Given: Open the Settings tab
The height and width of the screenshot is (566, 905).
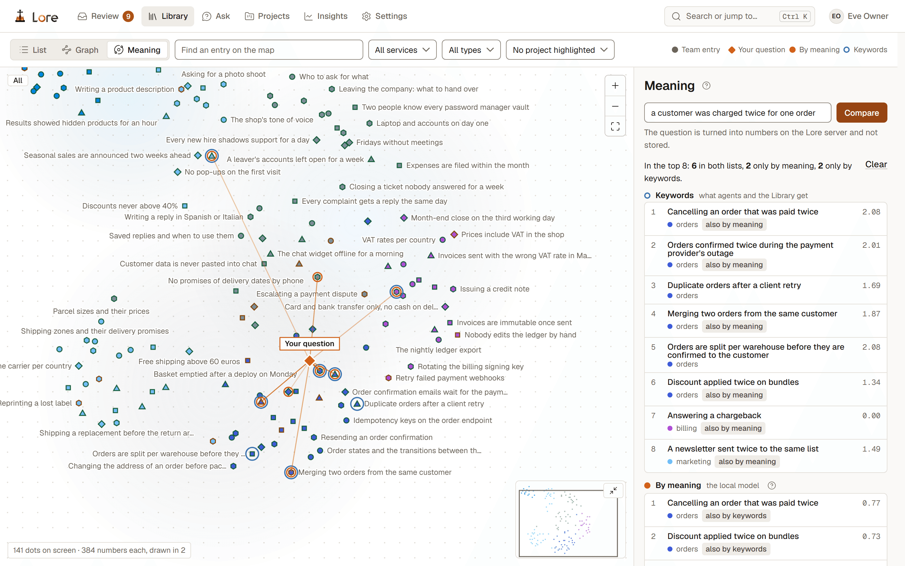Looking at the screenshot, I should point(384,16).
